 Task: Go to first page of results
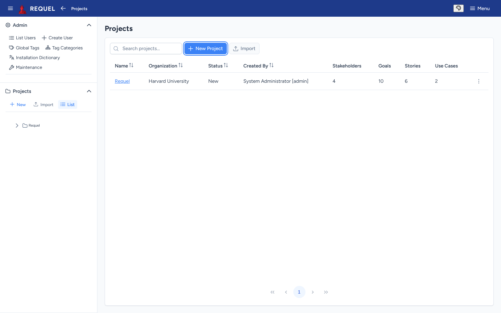(272, 292)
